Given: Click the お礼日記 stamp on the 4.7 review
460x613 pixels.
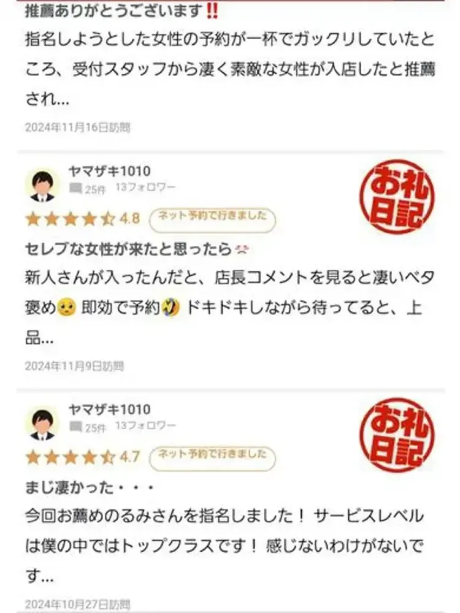Looking at the screenshot, I should point(397,435).
